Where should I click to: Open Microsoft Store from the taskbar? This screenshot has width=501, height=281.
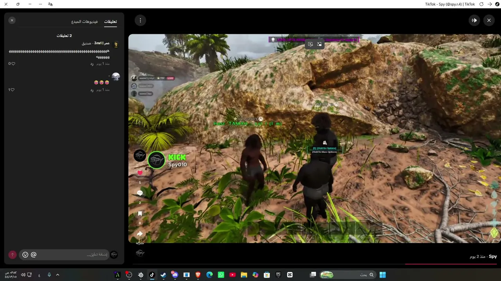click(x=267, y=275)
